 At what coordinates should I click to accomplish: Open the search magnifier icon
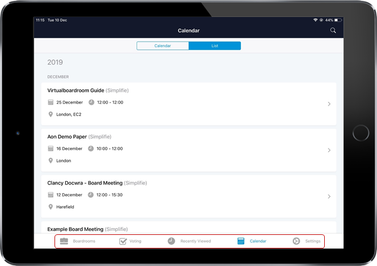coord(333,31)
